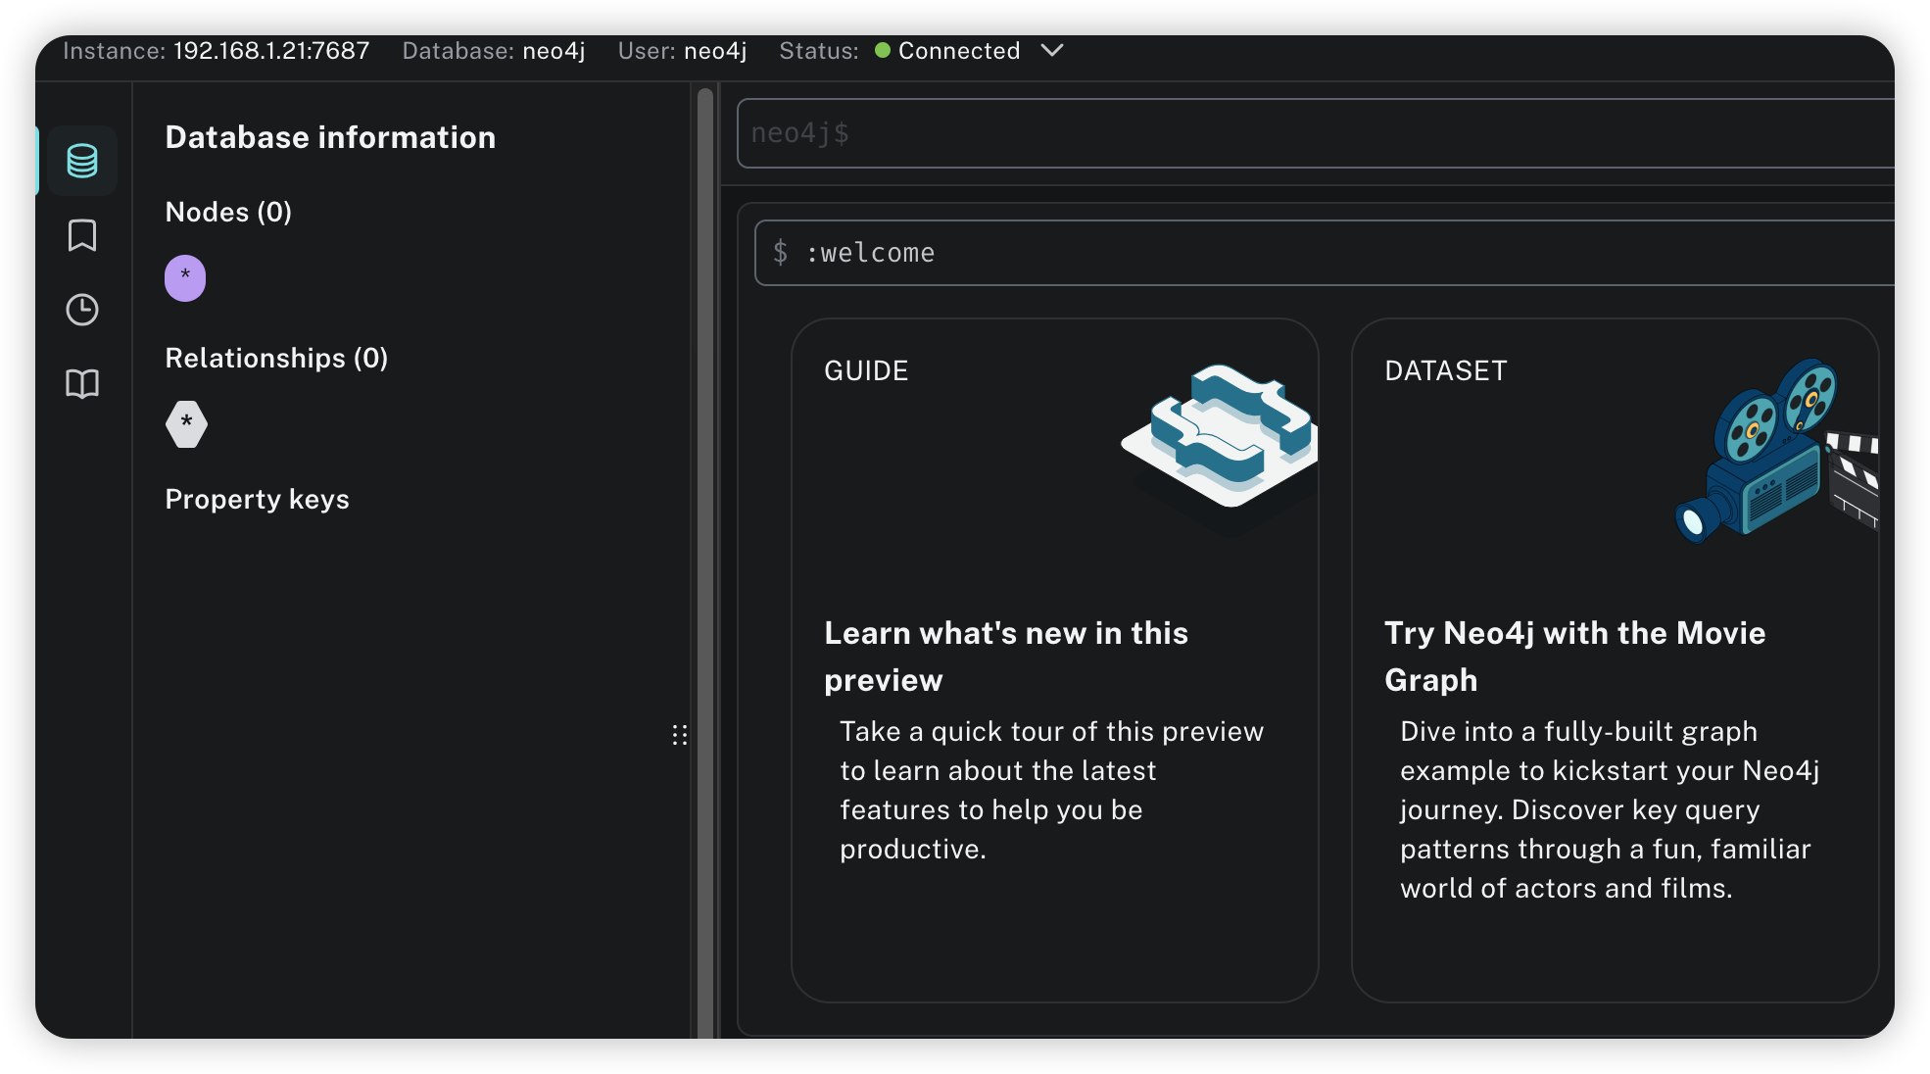Focus the neo4j$ query editor input
Viewport: 1930px width, 1074px height.
[1315, 133]
